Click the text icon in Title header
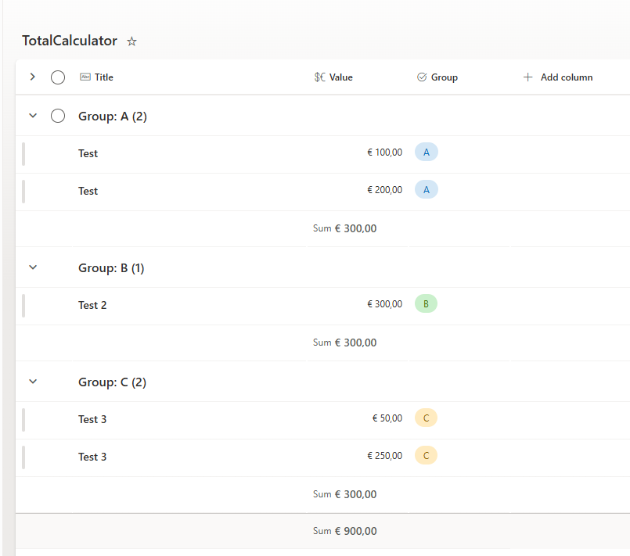 (85, 77)
